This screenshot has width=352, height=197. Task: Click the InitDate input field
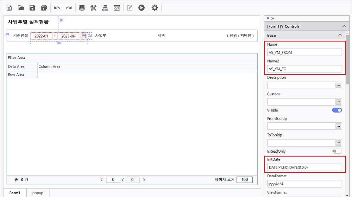[x=304, y=167]
